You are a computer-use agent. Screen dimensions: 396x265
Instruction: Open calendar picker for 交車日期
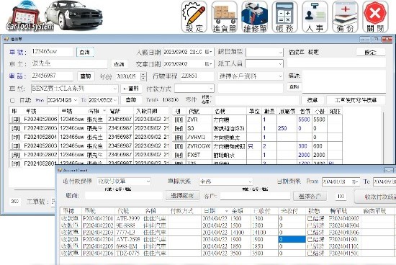208,64
